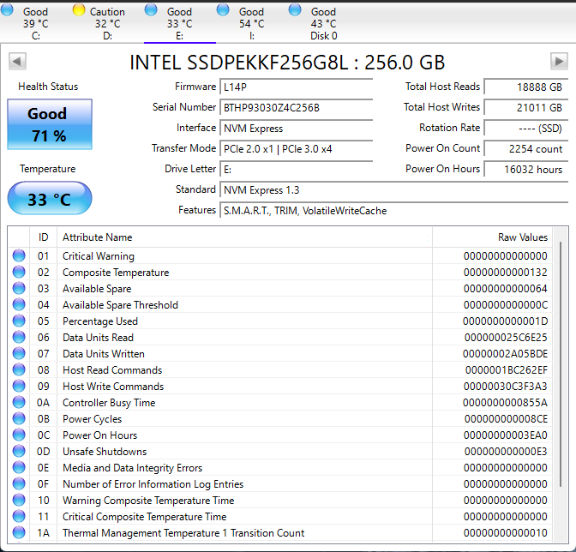Click status icon of Host Write Commands row
The height and width of the screenshot is (552, 576).
pos(19,386)
